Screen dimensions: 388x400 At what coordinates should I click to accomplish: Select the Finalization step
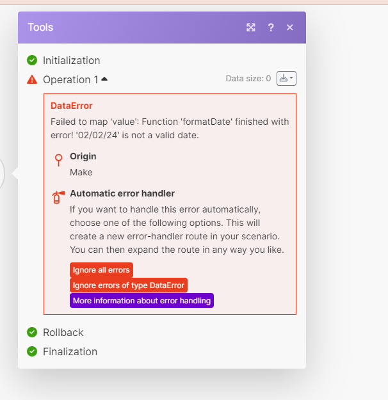(x=70, y=351)
